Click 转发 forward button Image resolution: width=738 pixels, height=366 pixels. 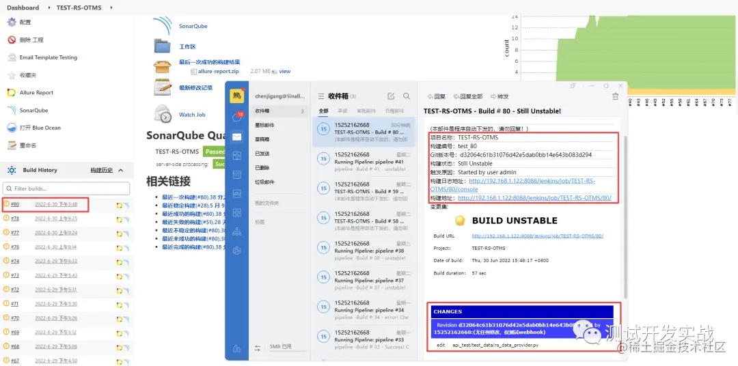point(500,96)
